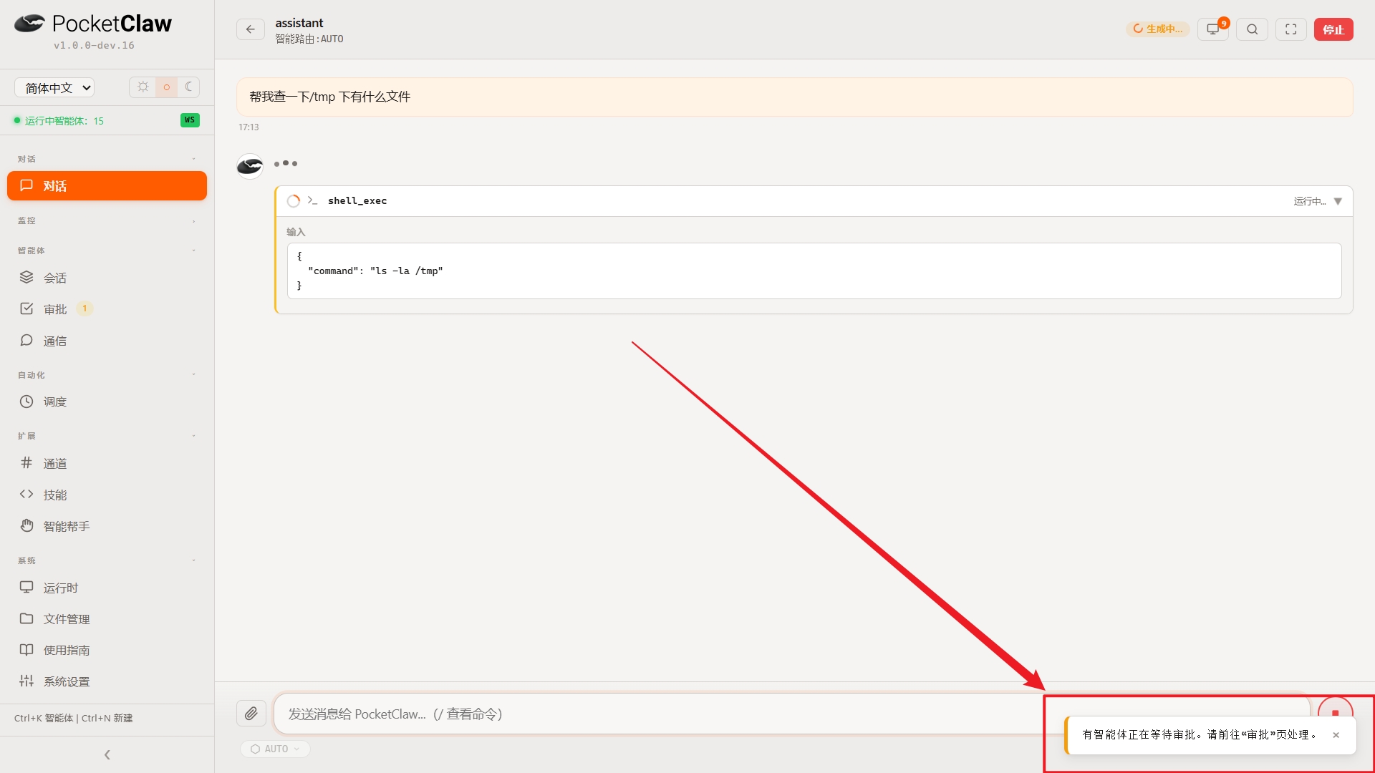Screen dimensions: 1375x773
Task: Open 系统设置 via its sliders icon
Action: [26, 681]
